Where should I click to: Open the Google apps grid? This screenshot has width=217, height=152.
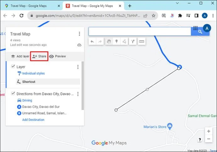coord(195,28)
